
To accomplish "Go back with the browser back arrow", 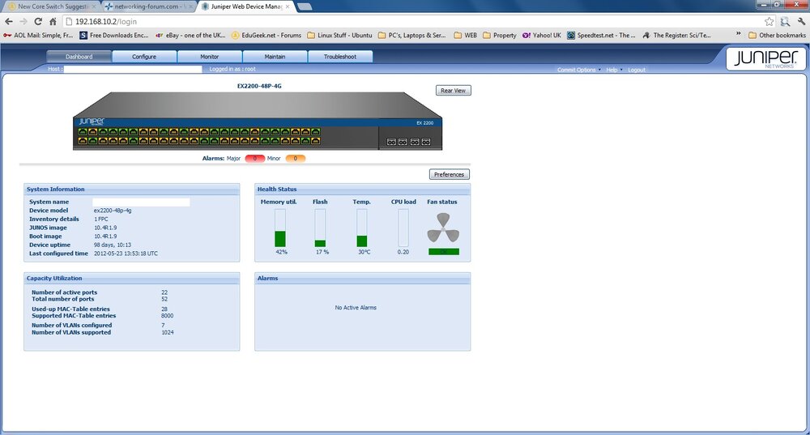I will (x=9, y=22).
